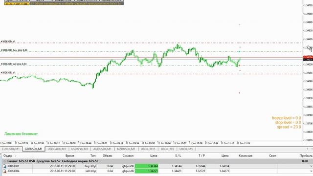Click the icon beside the Баланс summary row
Screen dimensions: 313x176
[x=4, y=161]
